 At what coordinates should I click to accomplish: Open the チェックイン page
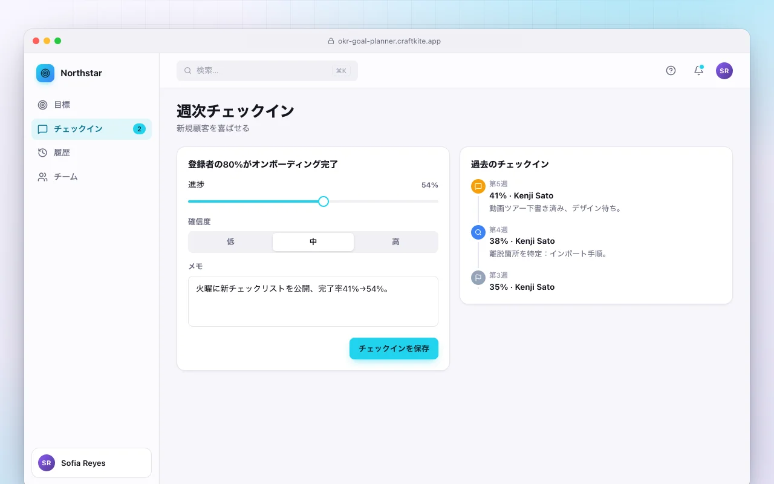[x=91, y=129]
